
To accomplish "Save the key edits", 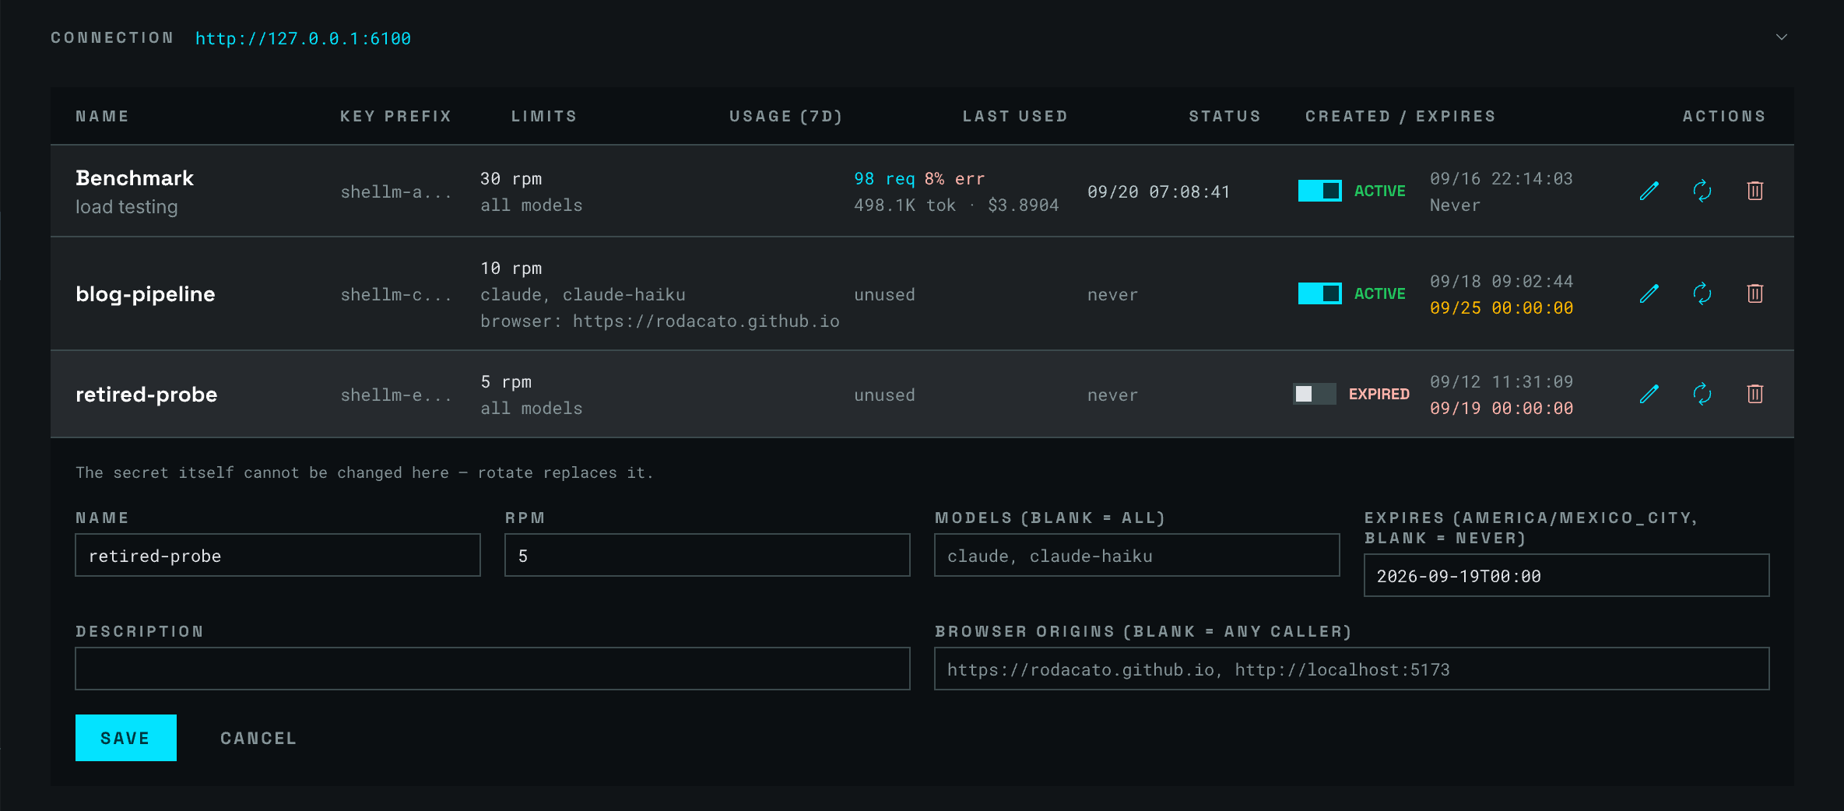I will [126, 738].
